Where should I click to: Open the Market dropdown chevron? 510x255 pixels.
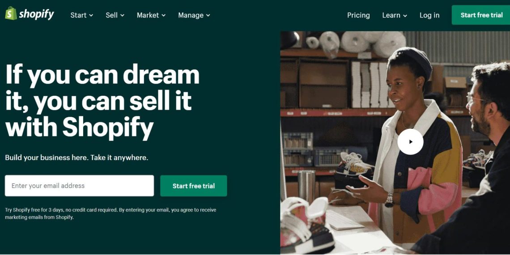[x=163, y=16]
